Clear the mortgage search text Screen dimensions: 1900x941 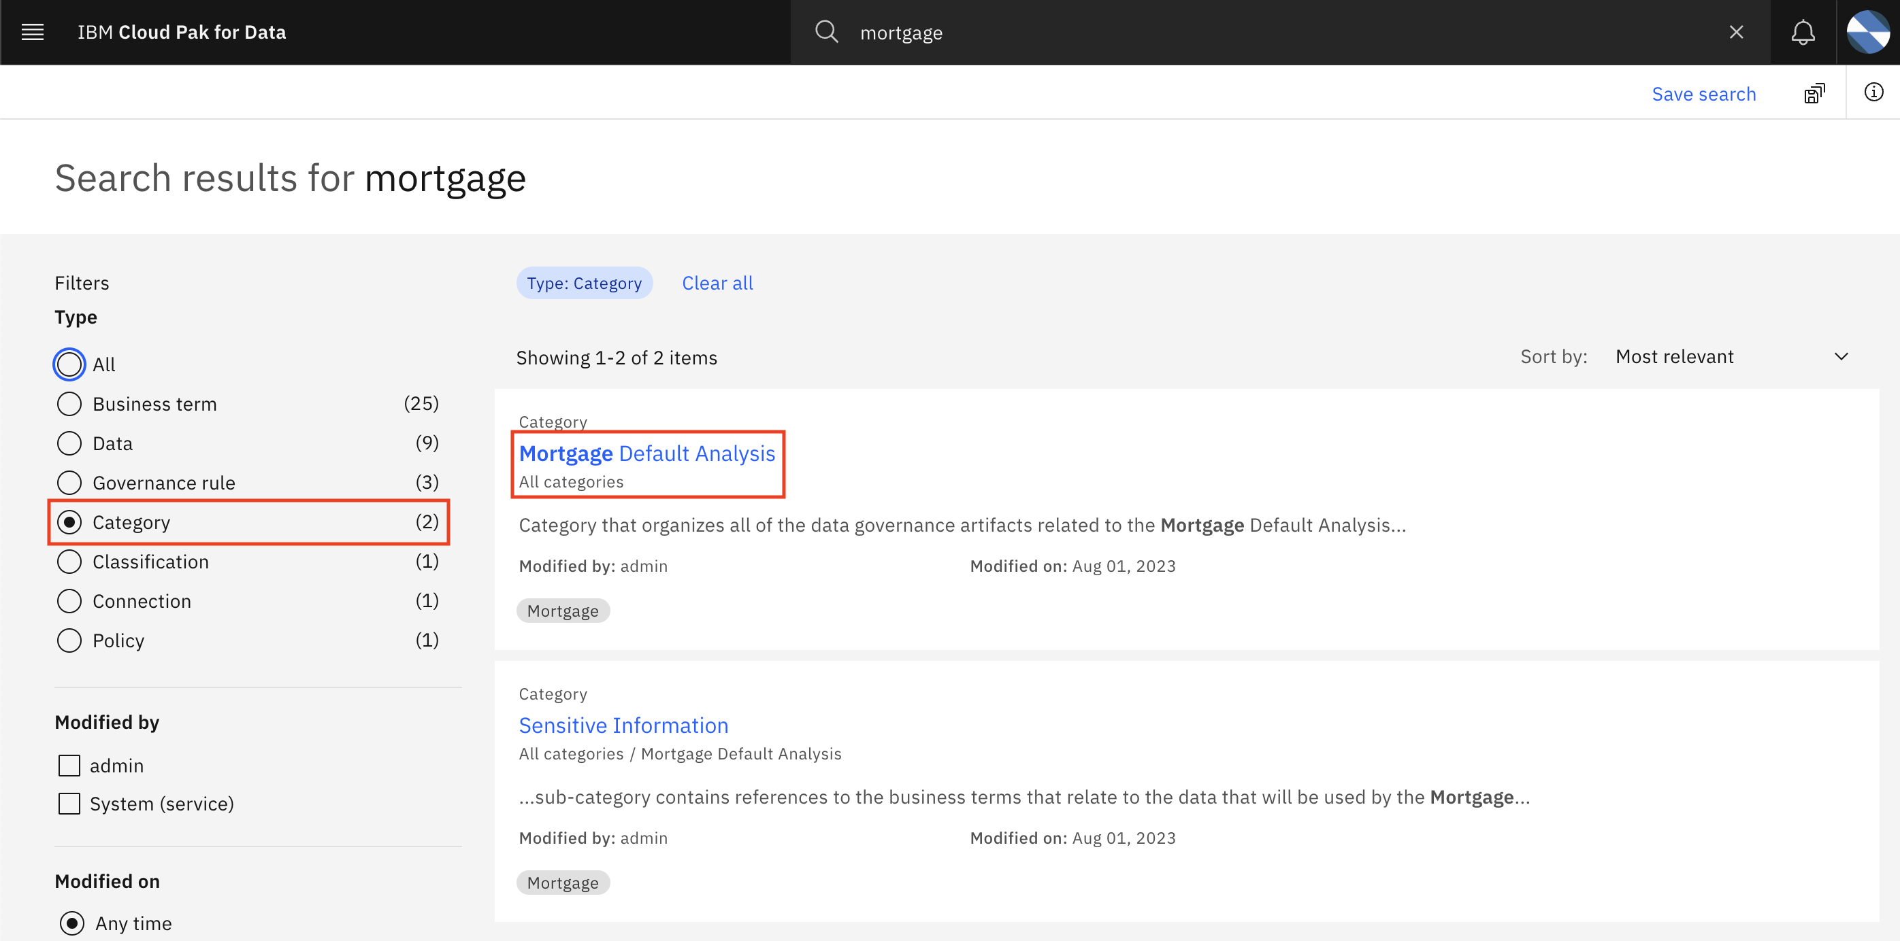1736,32
